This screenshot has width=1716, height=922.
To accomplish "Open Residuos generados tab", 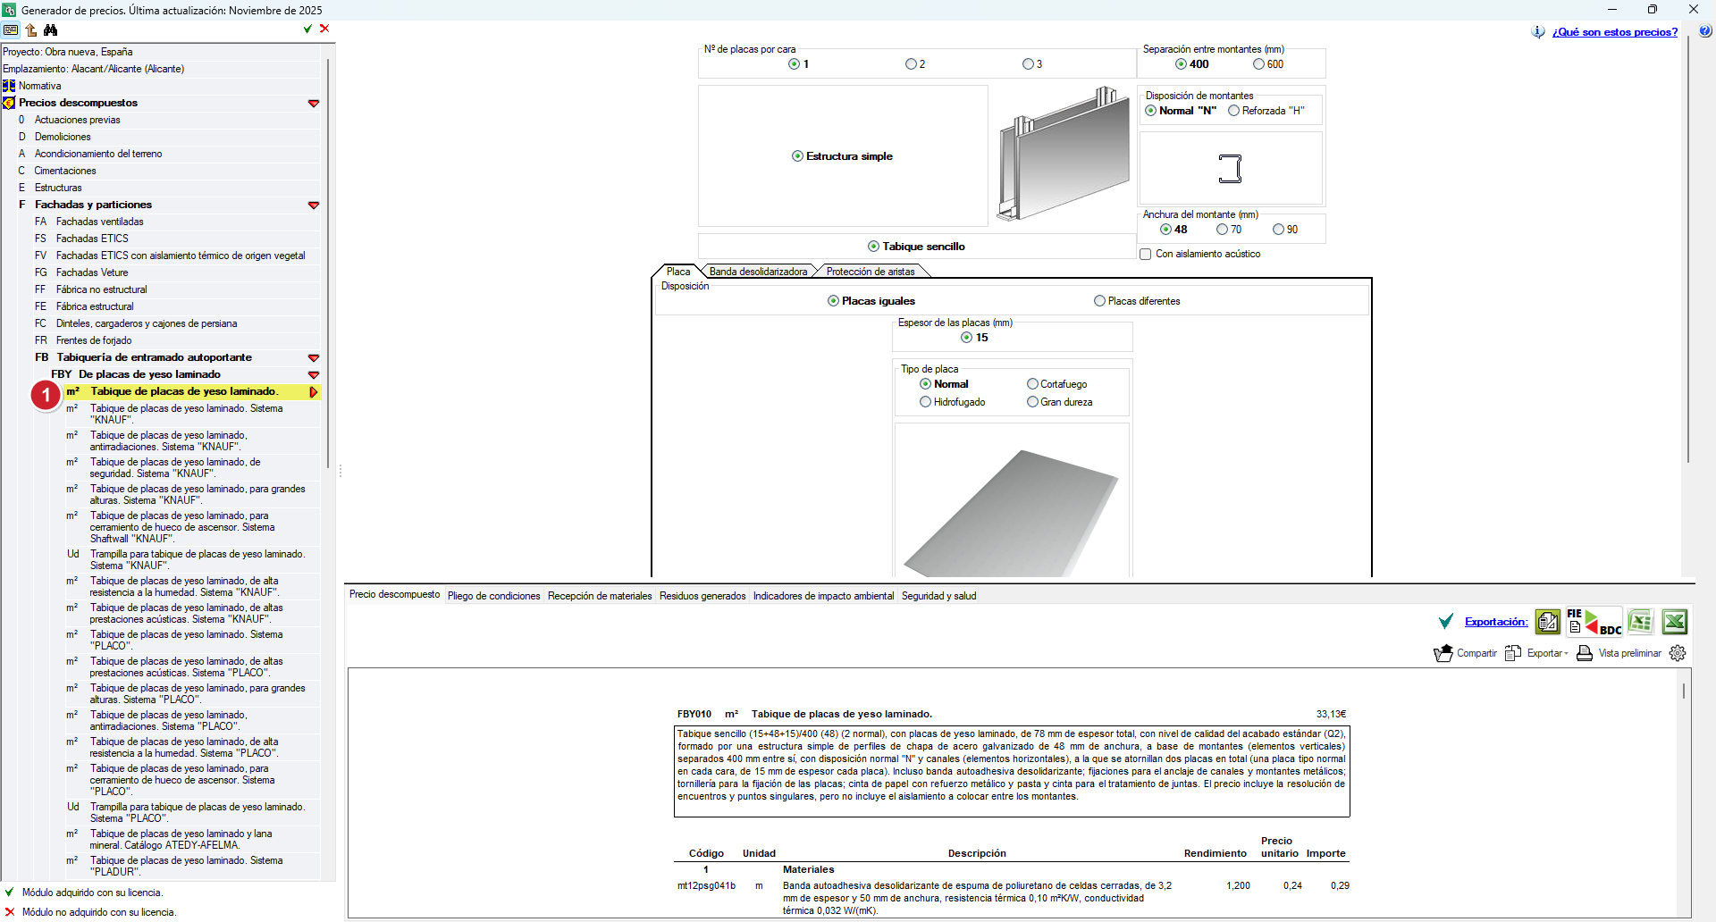I will click(x=702, y=596).
